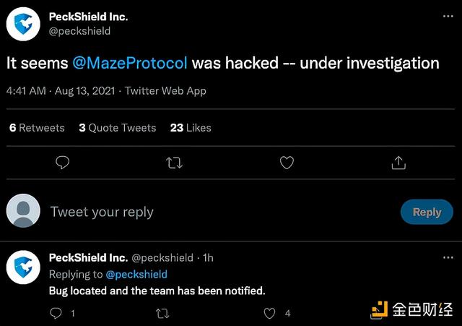This screenshot has width=462, height=326.
Task: View the 3 Quote Tweets list
Action: (118, 128)
